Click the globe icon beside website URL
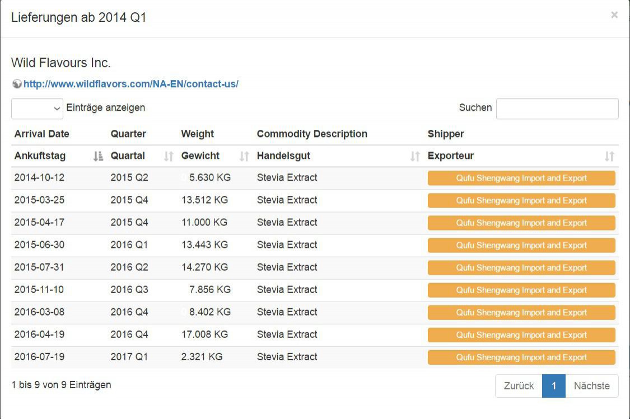 pyautogui.click(x=17, y=84)
